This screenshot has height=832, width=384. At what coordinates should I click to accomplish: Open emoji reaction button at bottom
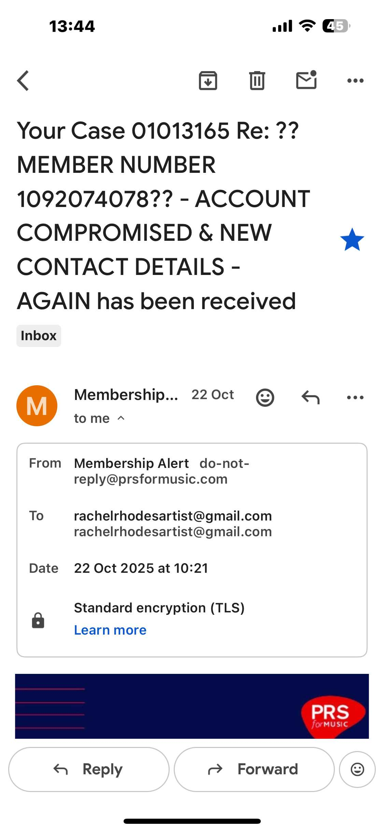(357, 769)
